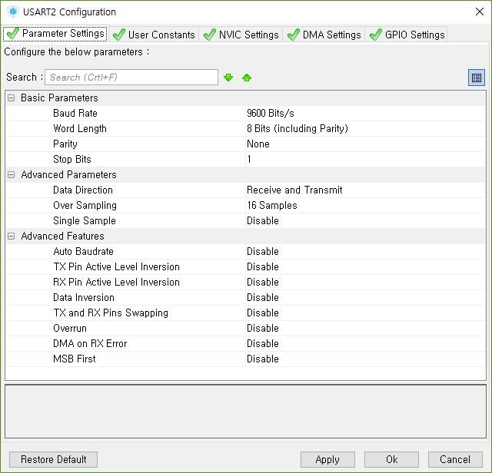Click Disable value of Auto Baudrate

263,251
